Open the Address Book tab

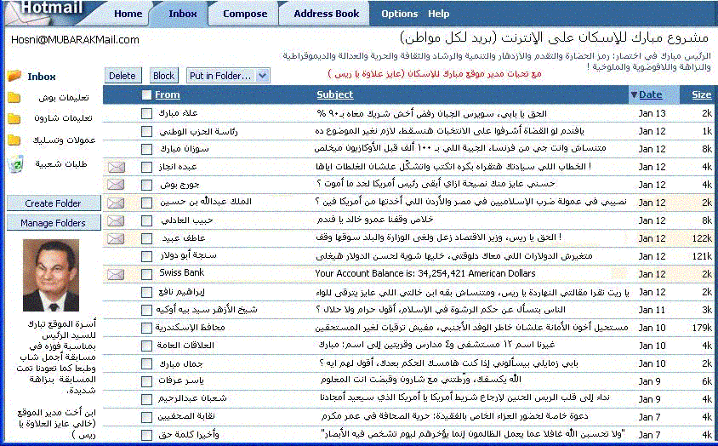point(327,14)
